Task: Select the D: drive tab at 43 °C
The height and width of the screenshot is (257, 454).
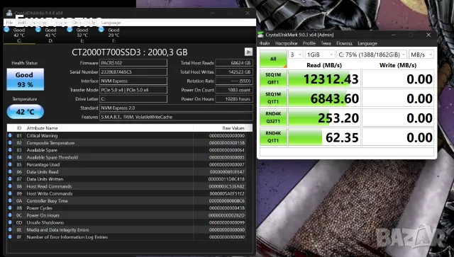Action: (50, 35)
